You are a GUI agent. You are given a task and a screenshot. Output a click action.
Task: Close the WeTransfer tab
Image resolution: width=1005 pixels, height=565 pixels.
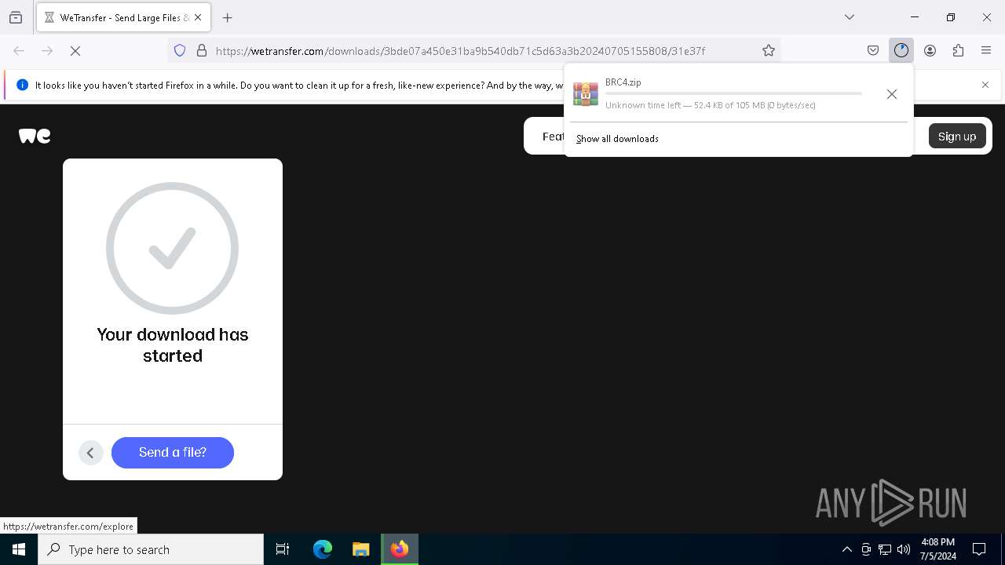198,17
